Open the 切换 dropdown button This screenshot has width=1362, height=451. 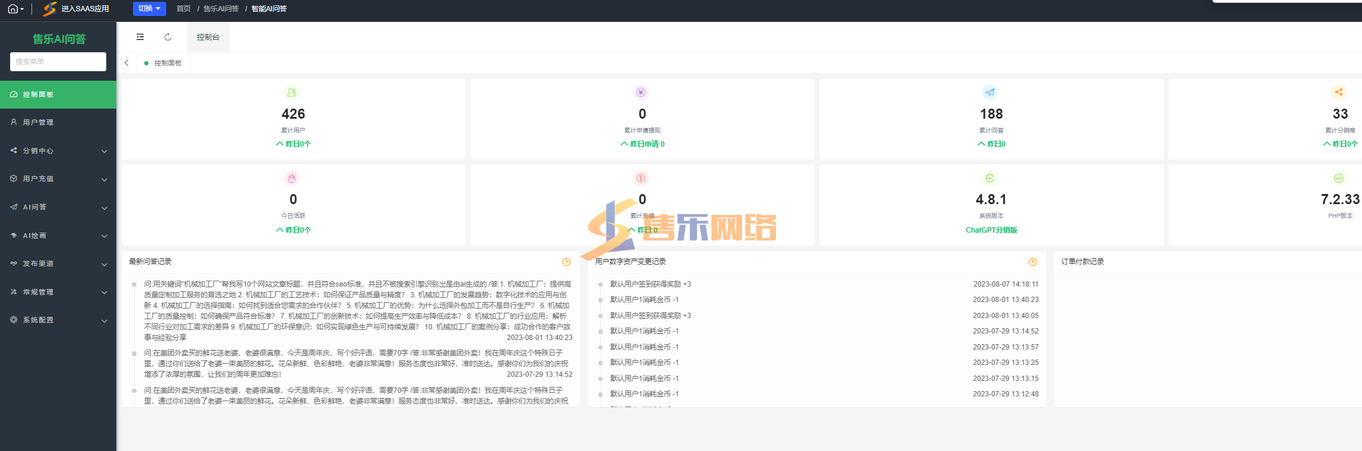[149, 9]
